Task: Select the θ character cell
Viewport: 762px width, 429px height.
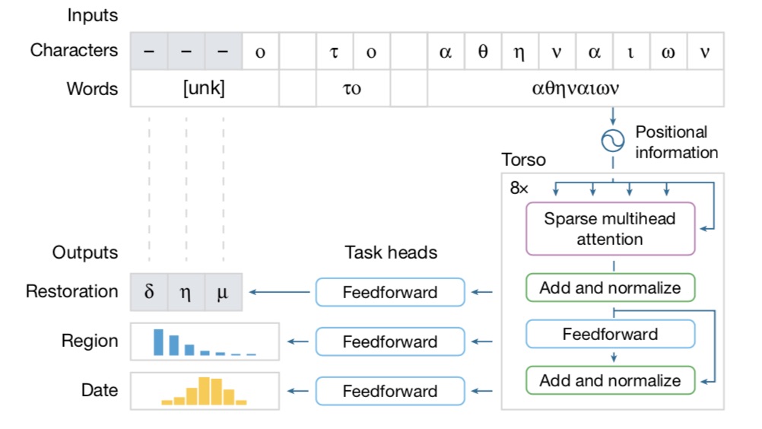Action: tap(483, 52)
